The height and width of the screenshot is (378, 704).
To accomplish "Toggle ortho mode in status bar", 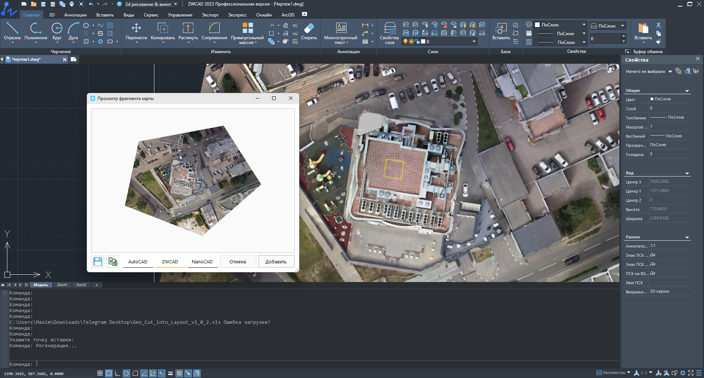I will click(117, 373).
